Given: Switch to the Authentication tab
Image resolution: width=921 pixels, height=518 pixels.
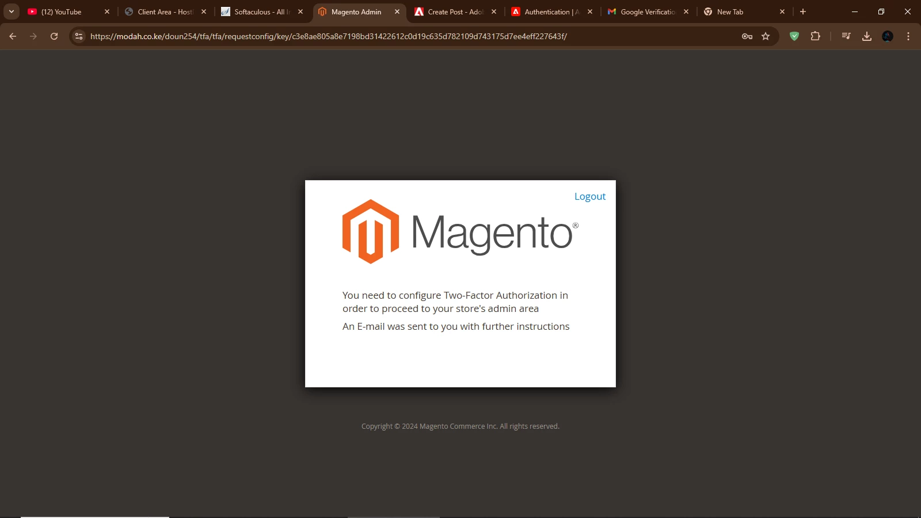Looking at the screenshot, I should click(553, 12).
